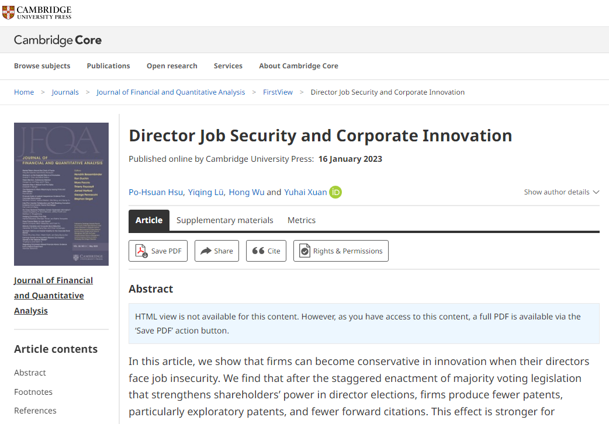The width and height of the screenshot is (609, 424).
Task: Open the About Cambridge Core menu
Action: click(x=299, y=66)
